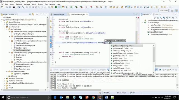Click the Save toolbar icon
Screen dimensions: 179x100
[7, 7]
